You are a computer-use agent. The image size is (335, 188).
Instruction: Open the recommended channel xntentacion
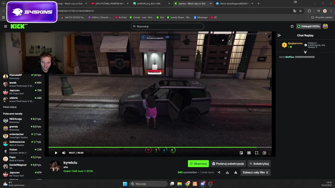[x=22, y=136]
